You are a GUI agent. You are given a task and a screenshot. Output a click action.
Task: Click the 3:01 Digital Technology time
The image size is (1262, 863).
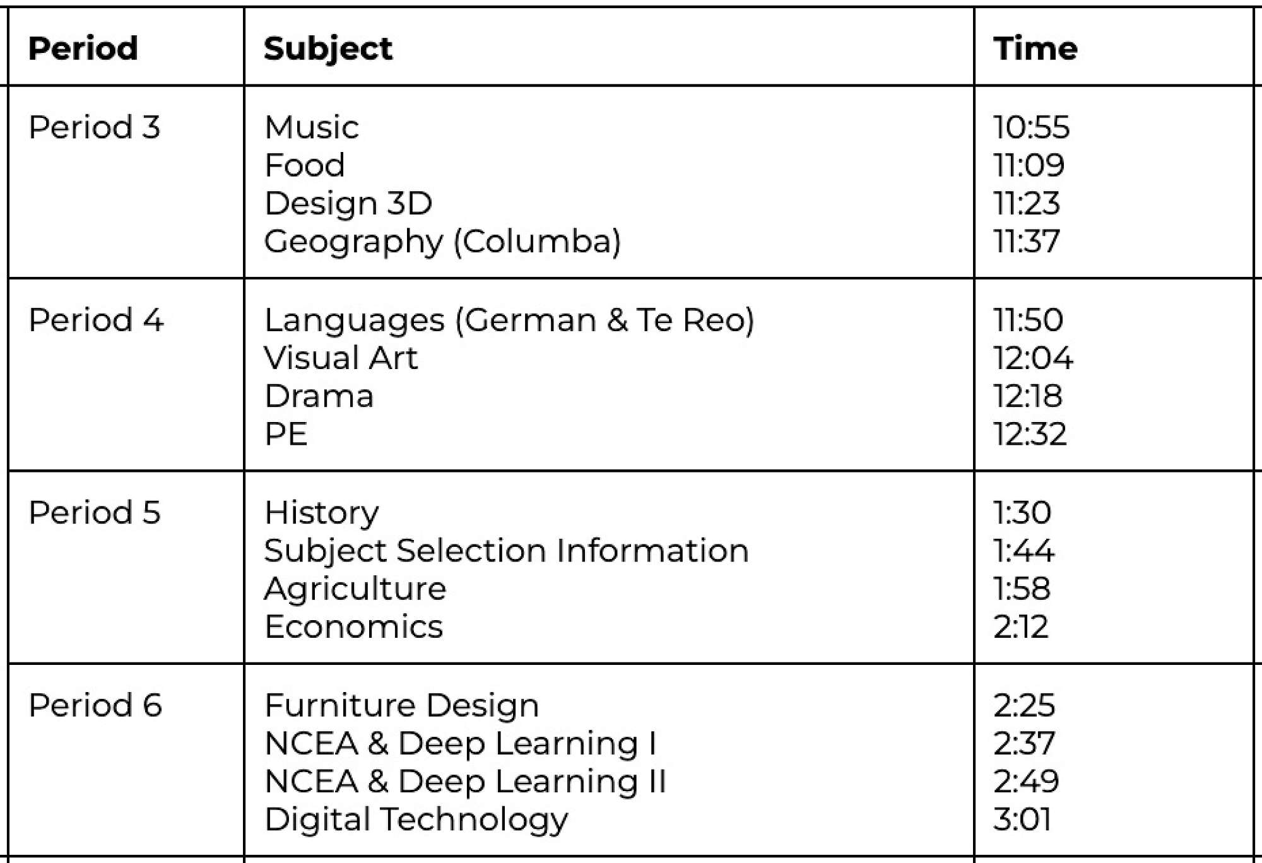click(x=1022, y=819)
